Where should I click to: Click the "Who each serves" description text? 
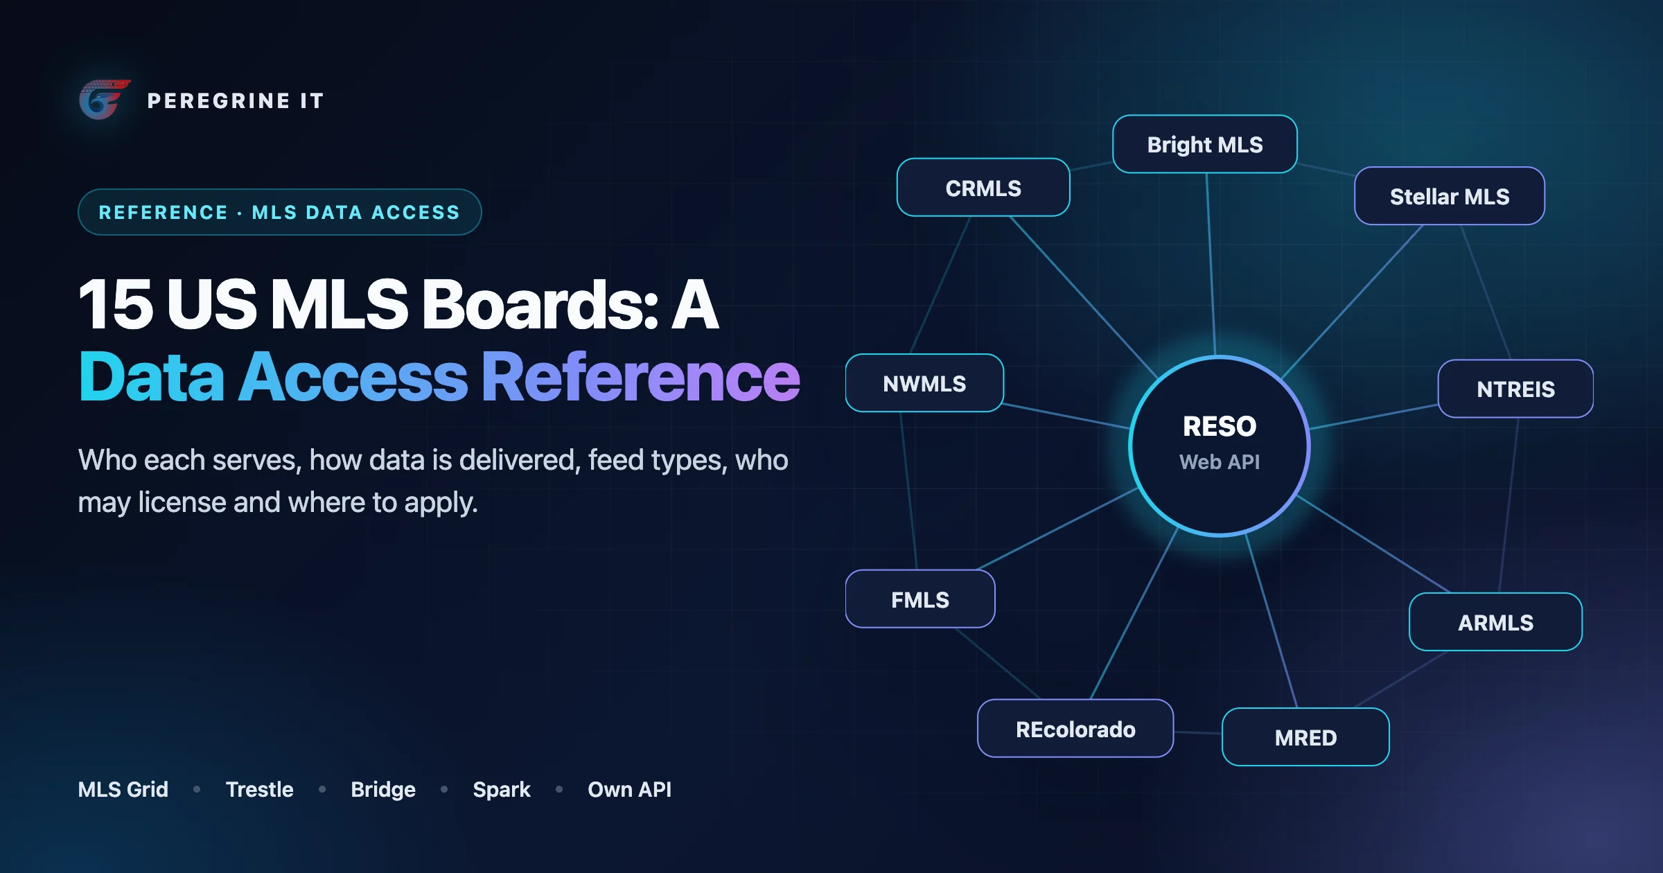coord(433,481)
